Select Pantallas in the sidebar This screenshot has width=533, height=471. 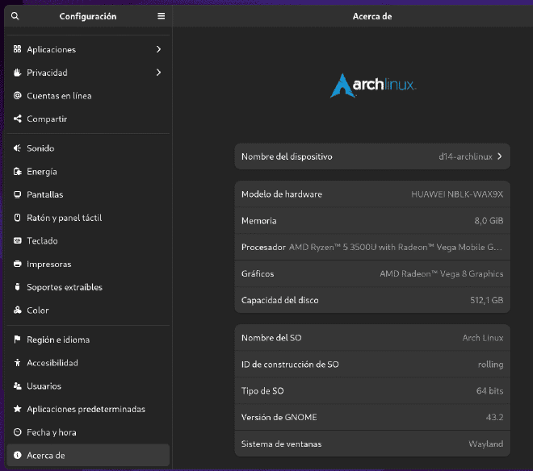(88, 194)
